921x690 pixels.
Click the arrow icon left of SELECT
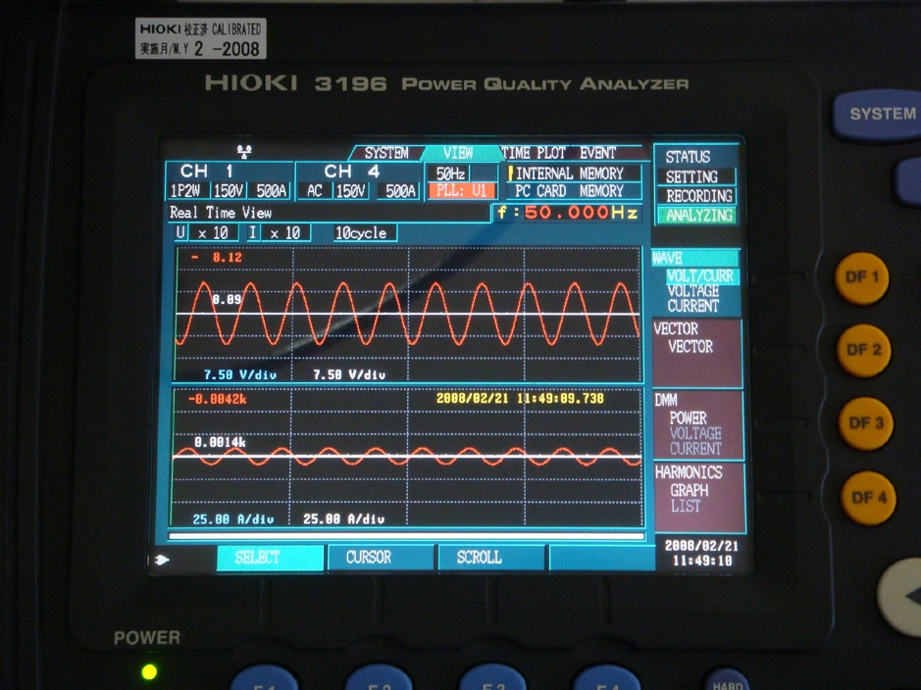click(162, 560)
